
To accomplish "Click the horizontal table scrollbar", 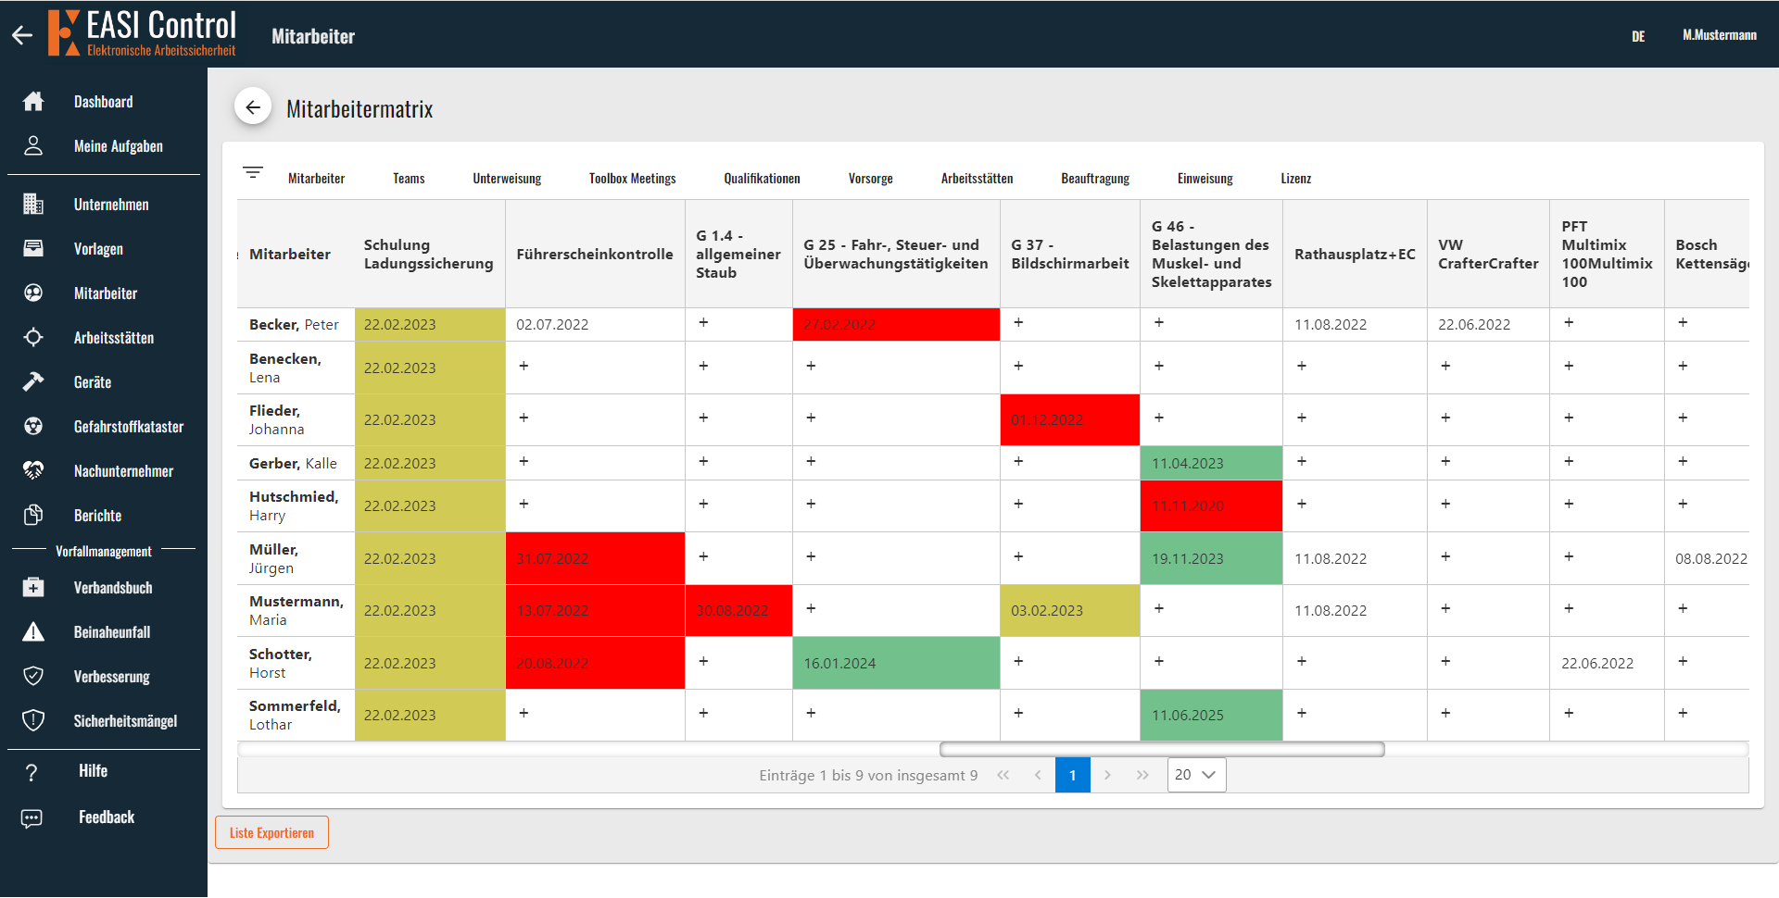I will [x=1161, y=749].
